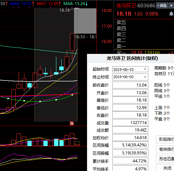Click the 开盘价 field showing 13.06

pyautogui.click(x=130, y=93)
